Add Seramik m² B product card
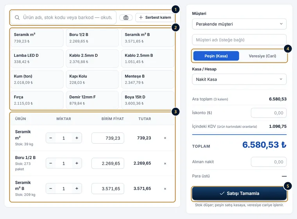This screenshot has width=297, height=219. (x=148, y=38)
